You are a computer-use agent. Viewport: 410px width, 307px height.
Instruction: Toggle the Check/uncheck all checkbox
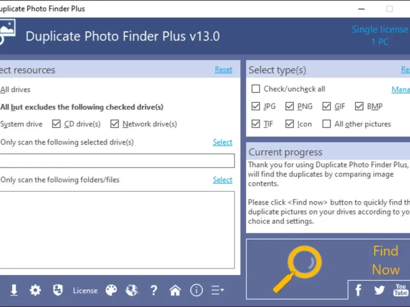point(256,89)
